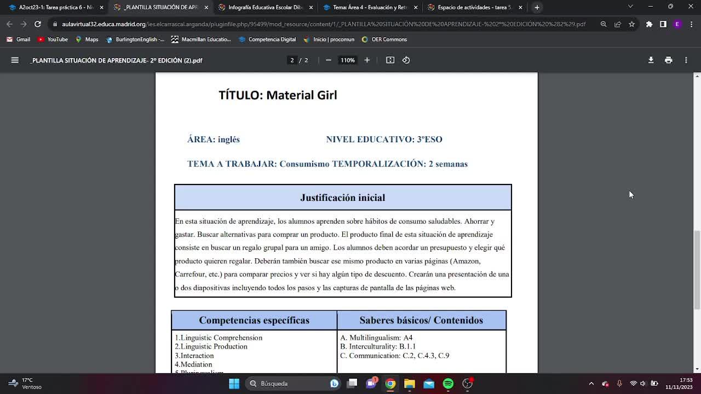
Task: Click the 'TÍTULO: Material Girl' heading
Action: (278, 95)
